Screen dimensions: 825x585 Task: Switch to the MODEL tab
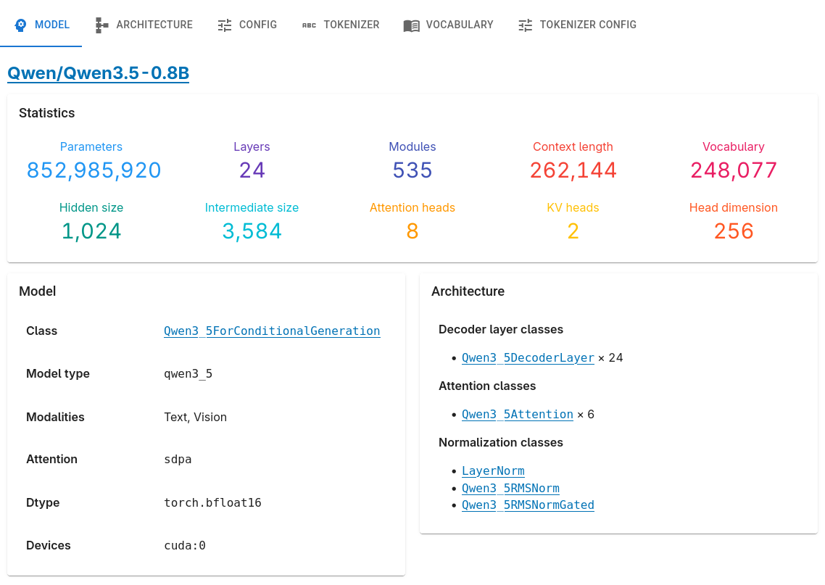pos(41,24)
